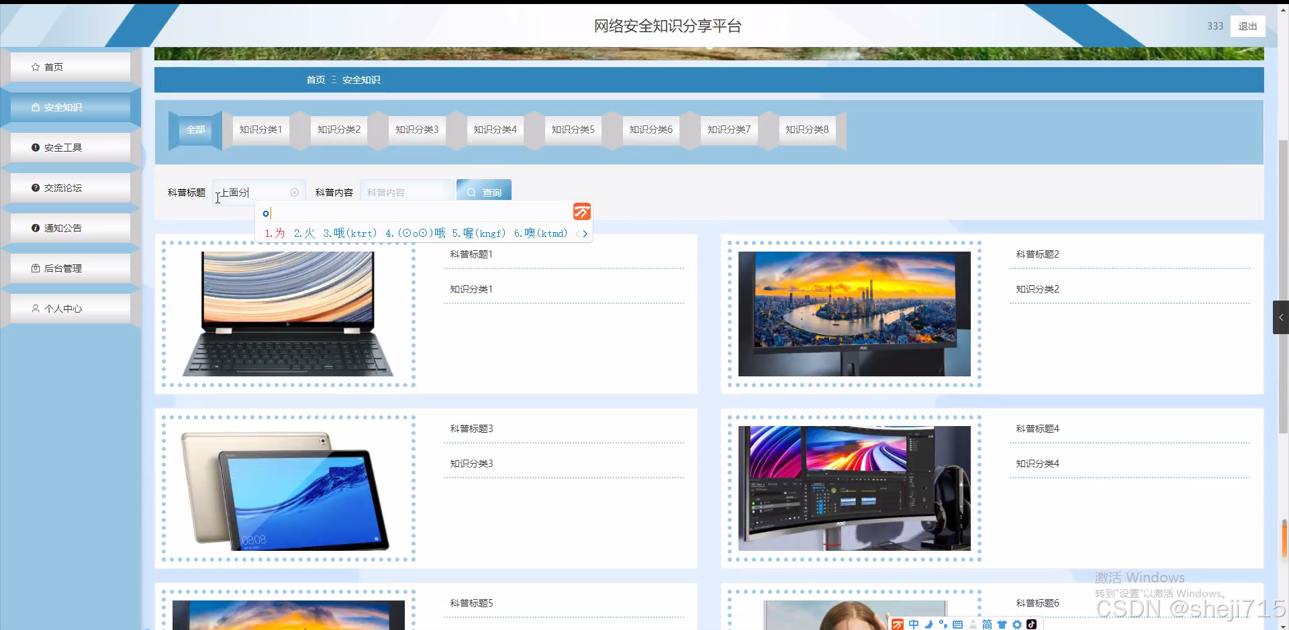
Task: Open the curved monitor thumbnail of 科普标题4
Action: pyautogui.click(x=855, y=488)
